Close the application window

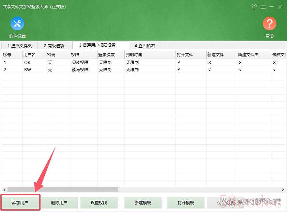click(280, 7)
